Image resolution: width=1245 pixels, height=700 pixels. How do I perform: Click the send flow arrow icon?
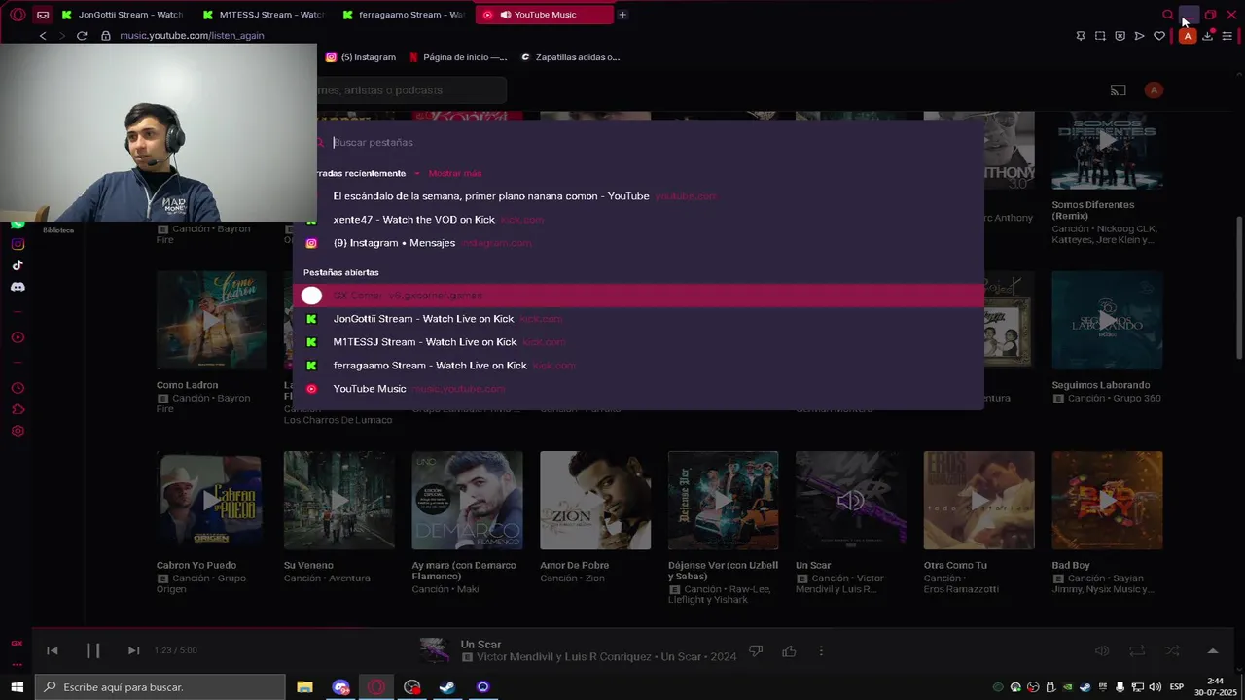(x=1139, y=36)
